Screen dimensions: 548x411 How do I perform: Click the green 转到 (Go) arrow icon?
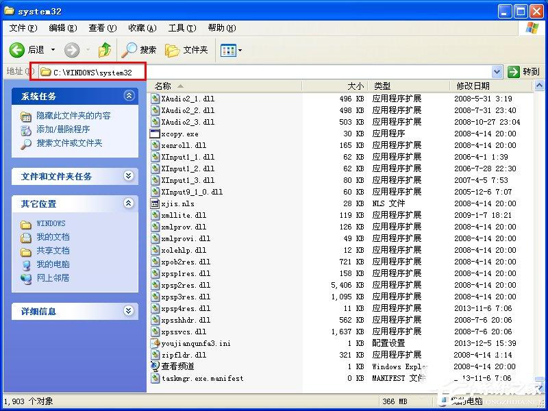513,71
